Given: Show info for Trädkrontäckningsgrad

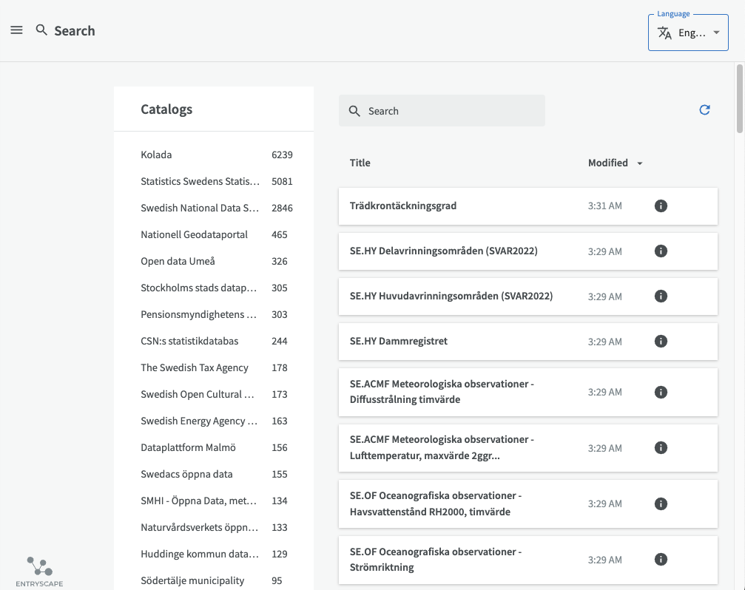Looking at the screenshot, I should [661, 206].
